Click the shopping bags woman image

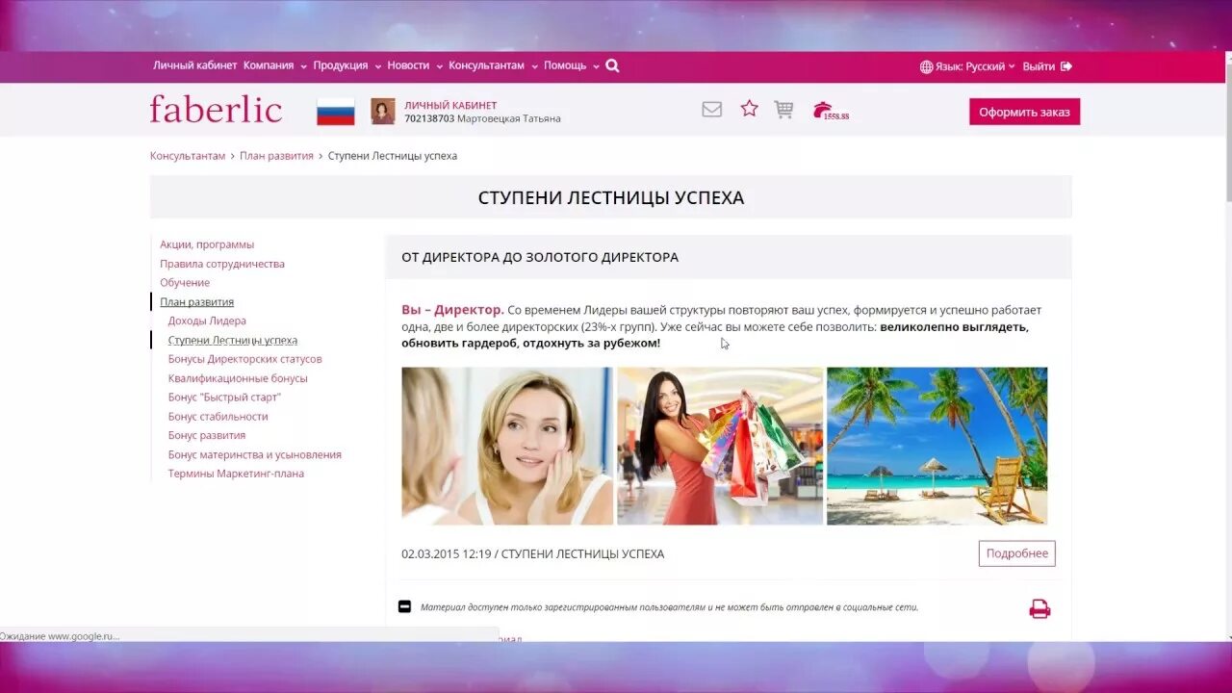click(720, 446)
